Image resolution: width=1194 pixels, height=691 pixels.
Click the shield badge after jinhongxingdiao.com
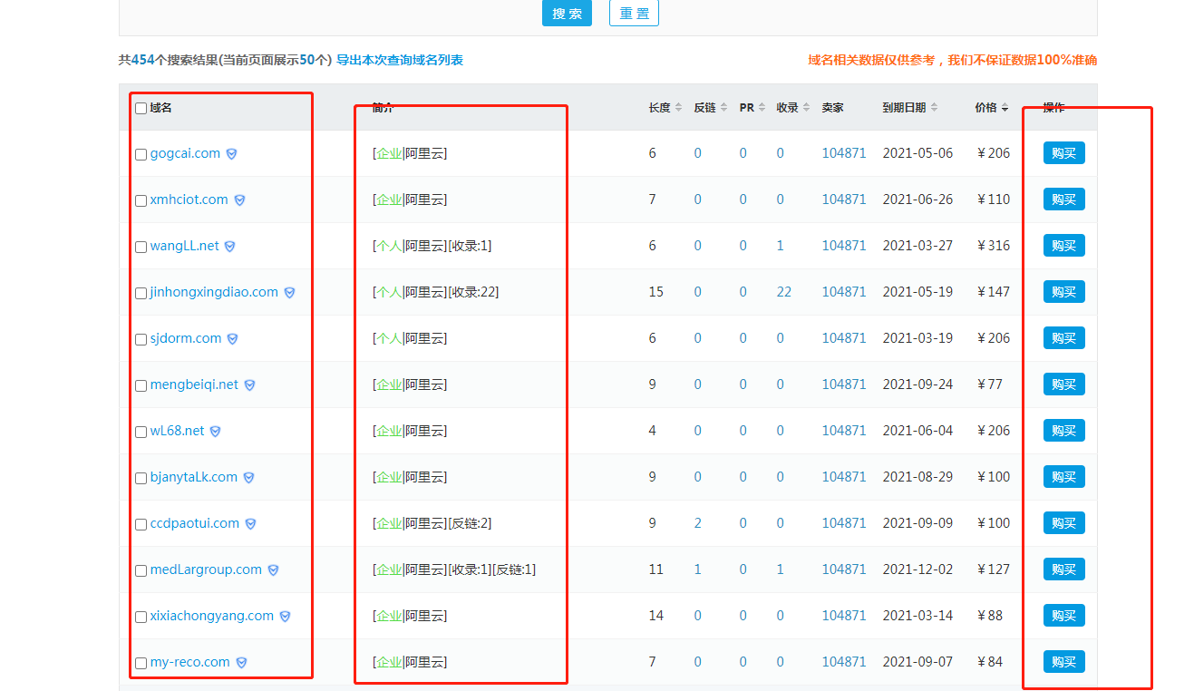pos(289,293)
